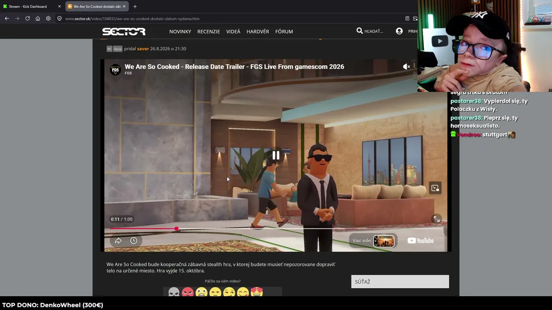The height and width of the screenshot is (310, 552).
Task: Open the FÓRUM menu
Action: (284, 31)
